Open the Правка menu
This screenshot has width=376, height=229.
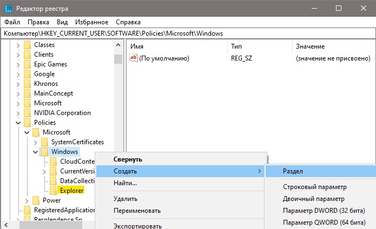[38, 22]
